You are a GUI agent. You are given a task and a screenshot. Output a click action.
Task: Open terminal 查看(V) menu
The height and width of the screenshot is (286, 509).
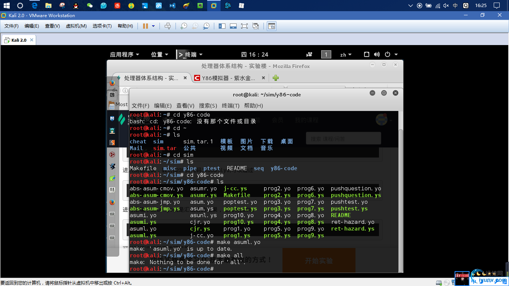pyautogui.click(x=185, y=105)
